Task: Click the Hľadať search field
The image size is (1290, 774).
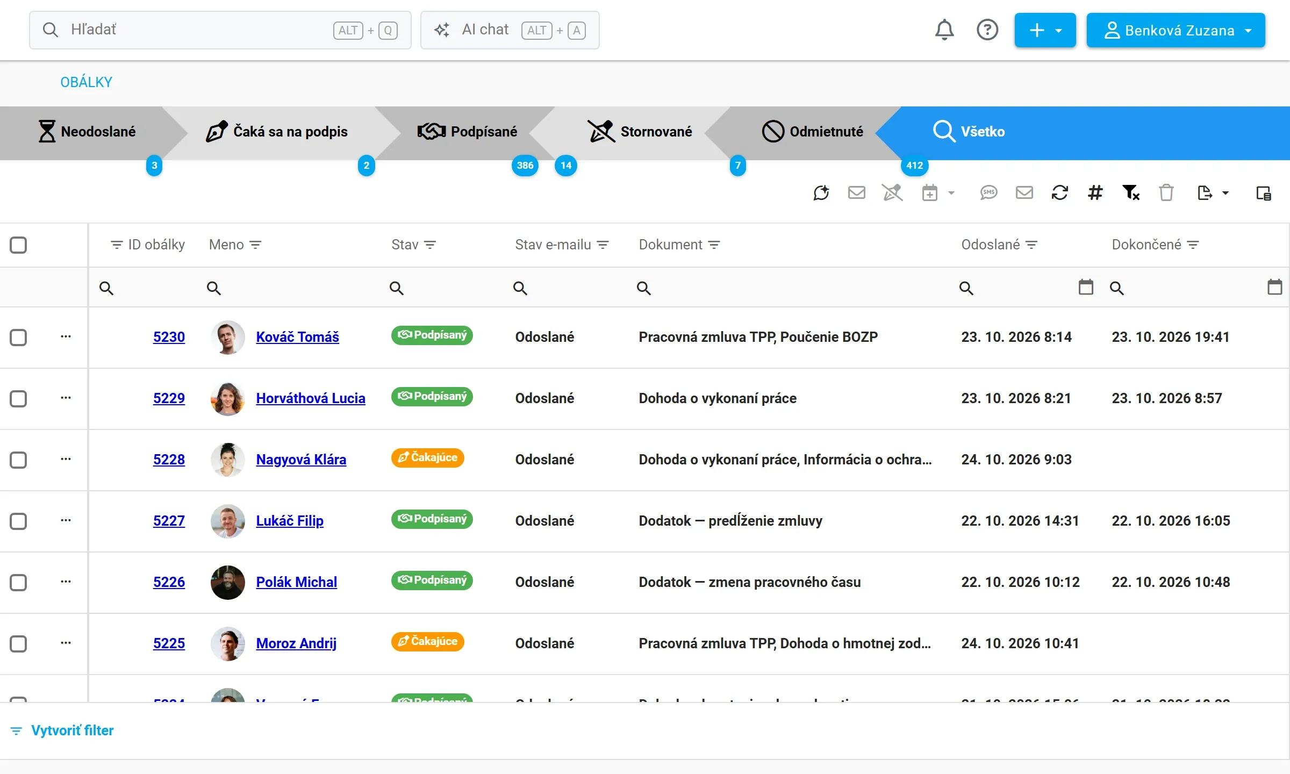Action: click(x=220, y=30)
